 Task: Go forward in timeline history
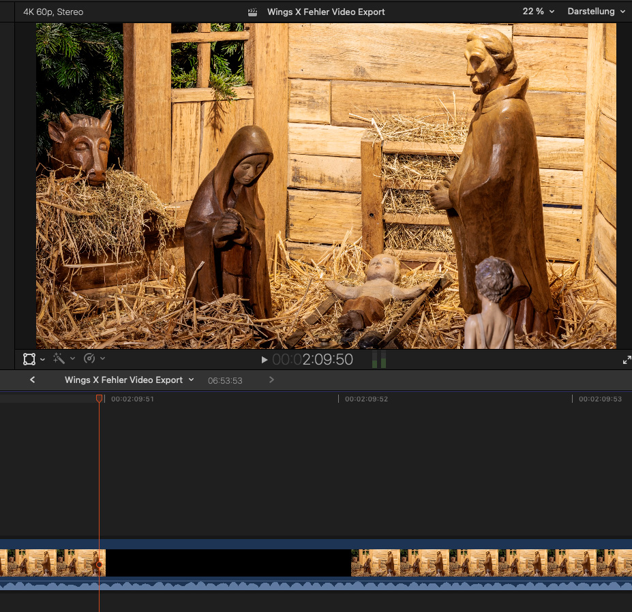pos(271,380)
